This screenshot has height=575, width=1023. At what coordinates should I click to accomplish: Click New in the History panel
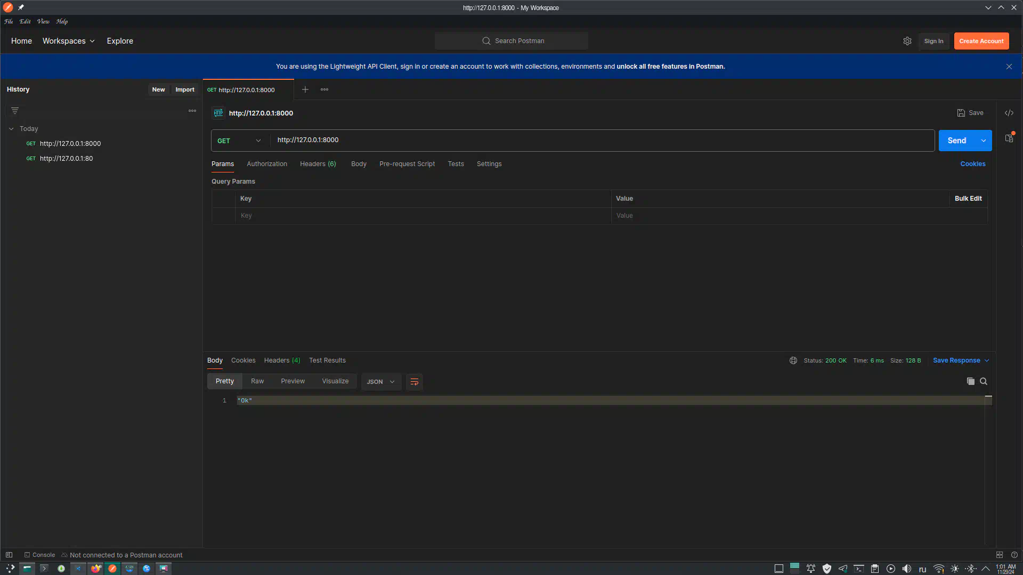pyautogui.click(x=158, y=89)
